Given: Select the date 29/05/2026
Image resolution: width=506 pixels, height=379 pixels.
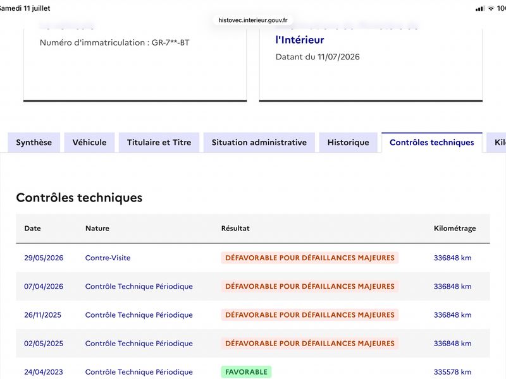Looking at the screenshot, I should (44, 258).
